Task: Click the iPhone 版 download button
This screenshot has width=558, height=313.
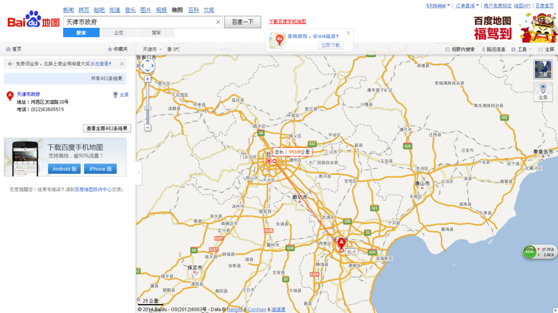Action: pyautogui.click(x=100, y=169)
